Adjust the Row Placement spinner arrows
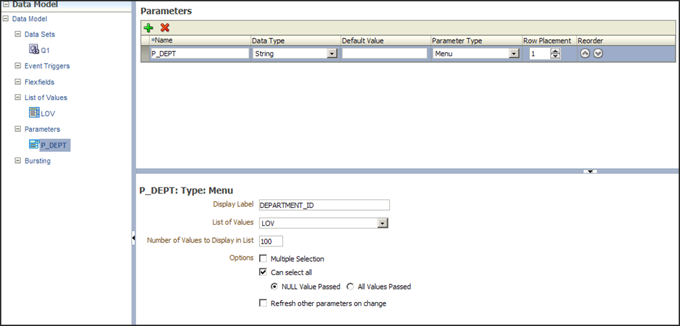The height and width of the screenshot is (326, 680). coord(556,54)
